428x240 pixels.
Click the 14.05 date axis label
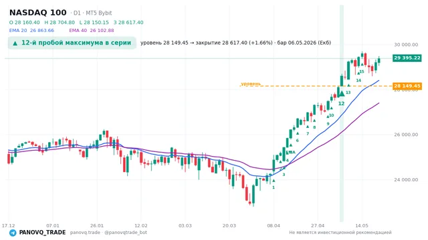click(x=362, y=225)
